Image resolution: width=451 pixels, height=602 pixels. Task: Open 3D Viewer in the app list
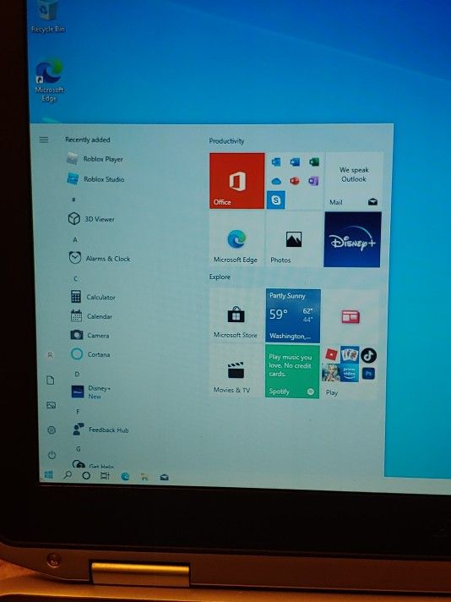(x=91, y=219)
